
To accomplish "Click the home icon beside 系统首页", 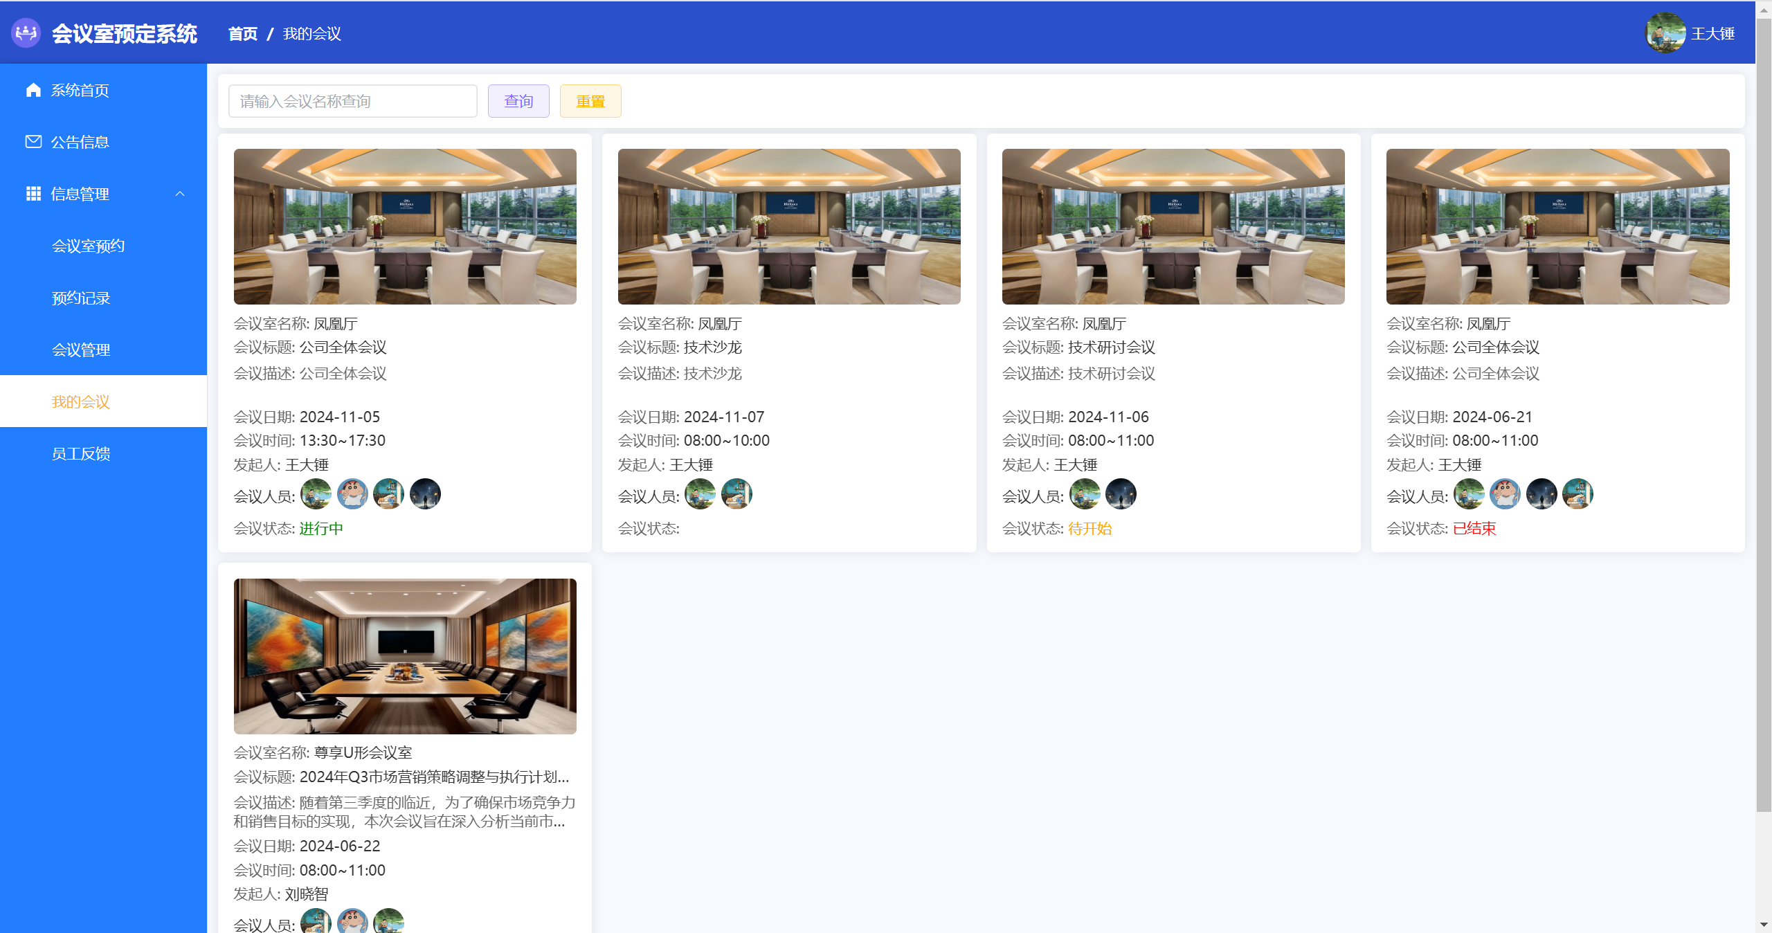I will click(33, 90).
